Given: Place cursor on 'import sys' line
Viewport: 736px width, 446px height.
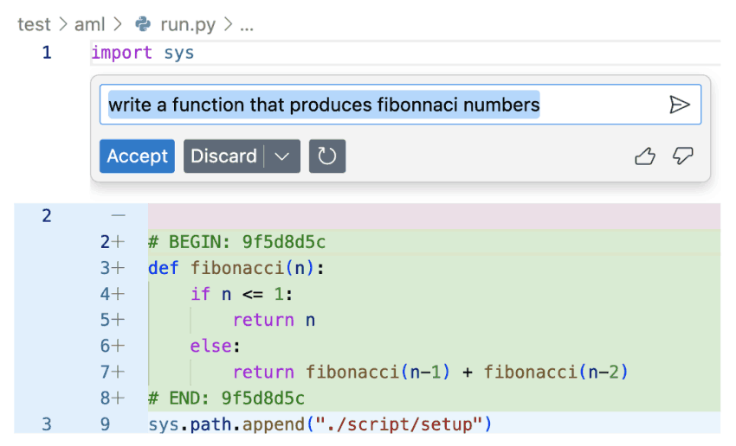Looking at the screenshot, I should click(142, 53).
